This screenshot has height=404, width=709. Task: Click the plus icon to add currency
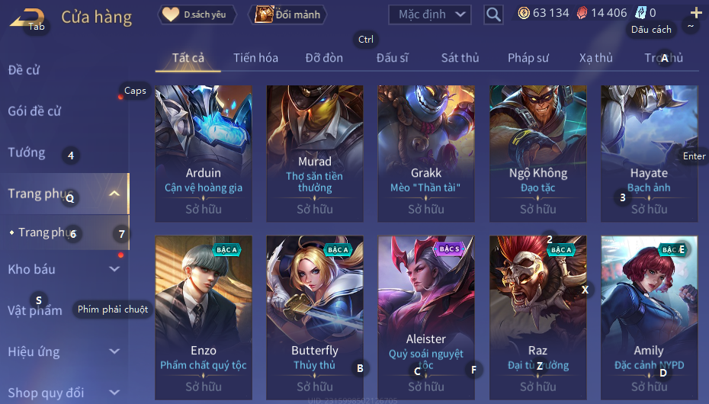click(696, 13)
